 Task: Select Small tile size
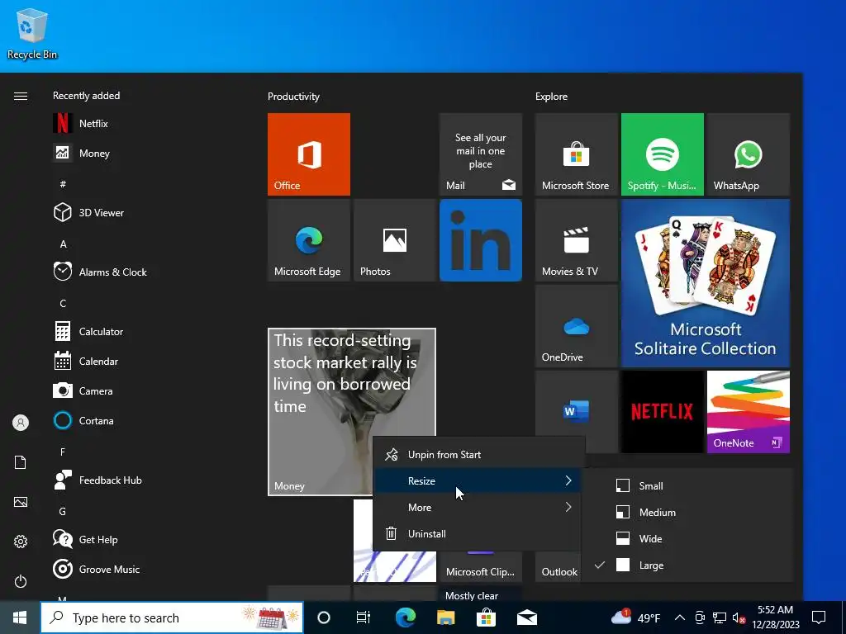tap(687, 485)
